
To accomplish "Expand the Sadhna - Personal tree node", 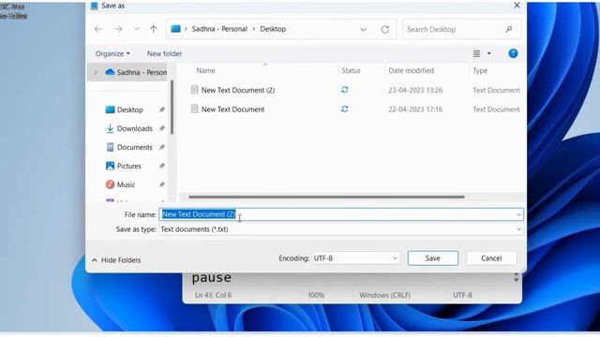I will [96, 72].
